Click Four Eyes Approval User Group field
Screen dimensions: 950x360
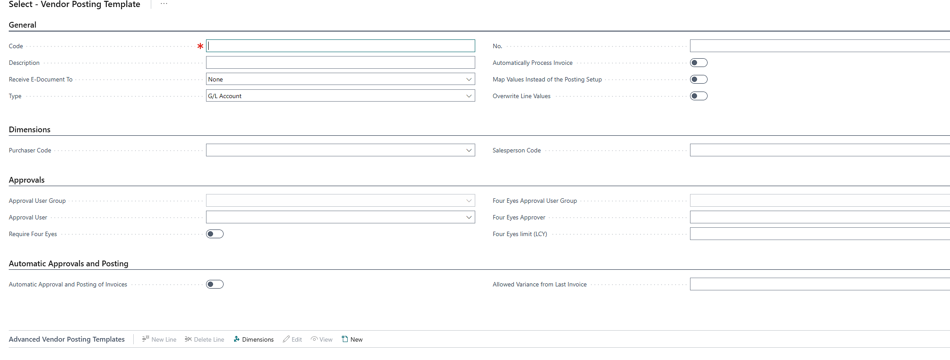[x=820, y=201]
